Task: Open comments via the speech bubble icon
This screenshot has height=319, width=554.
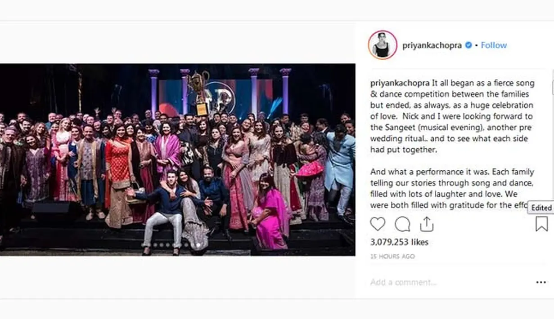Action: click(402, 224)
